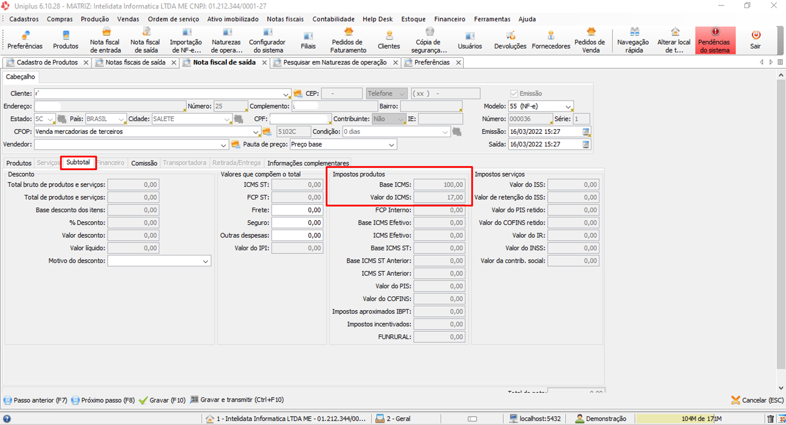Expand the País BRASIL dropdown
The image size is (786, 425).
pos(121,119)
